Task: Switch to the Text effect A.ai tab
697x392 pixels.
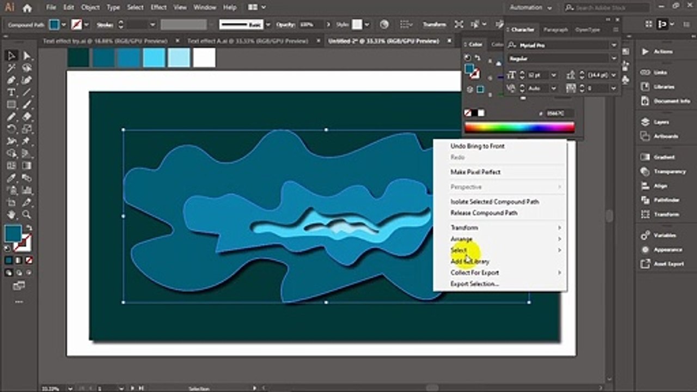Action: coord(248,41)
